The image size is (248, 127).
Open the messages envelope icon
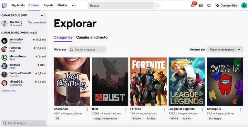[x=201, y=6]
